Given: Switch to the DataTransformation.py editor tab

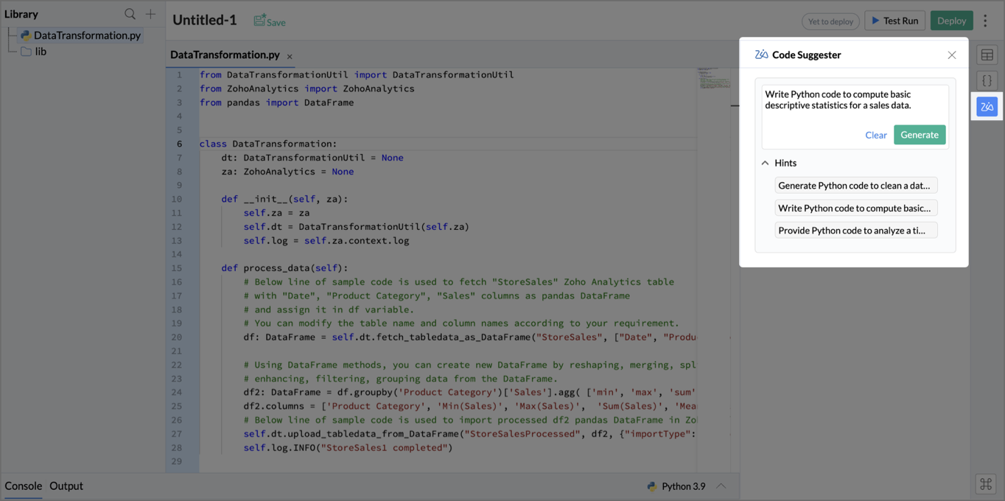Looking at the screenshot, I should (x=225, y=55).
